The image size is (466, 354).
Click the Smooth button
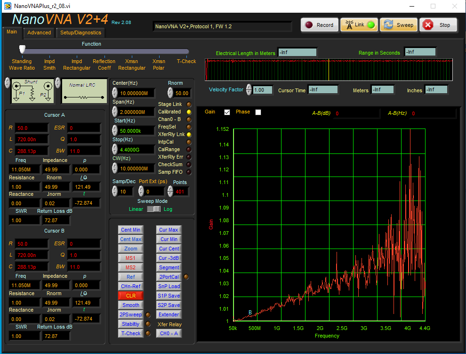(130, 305)
